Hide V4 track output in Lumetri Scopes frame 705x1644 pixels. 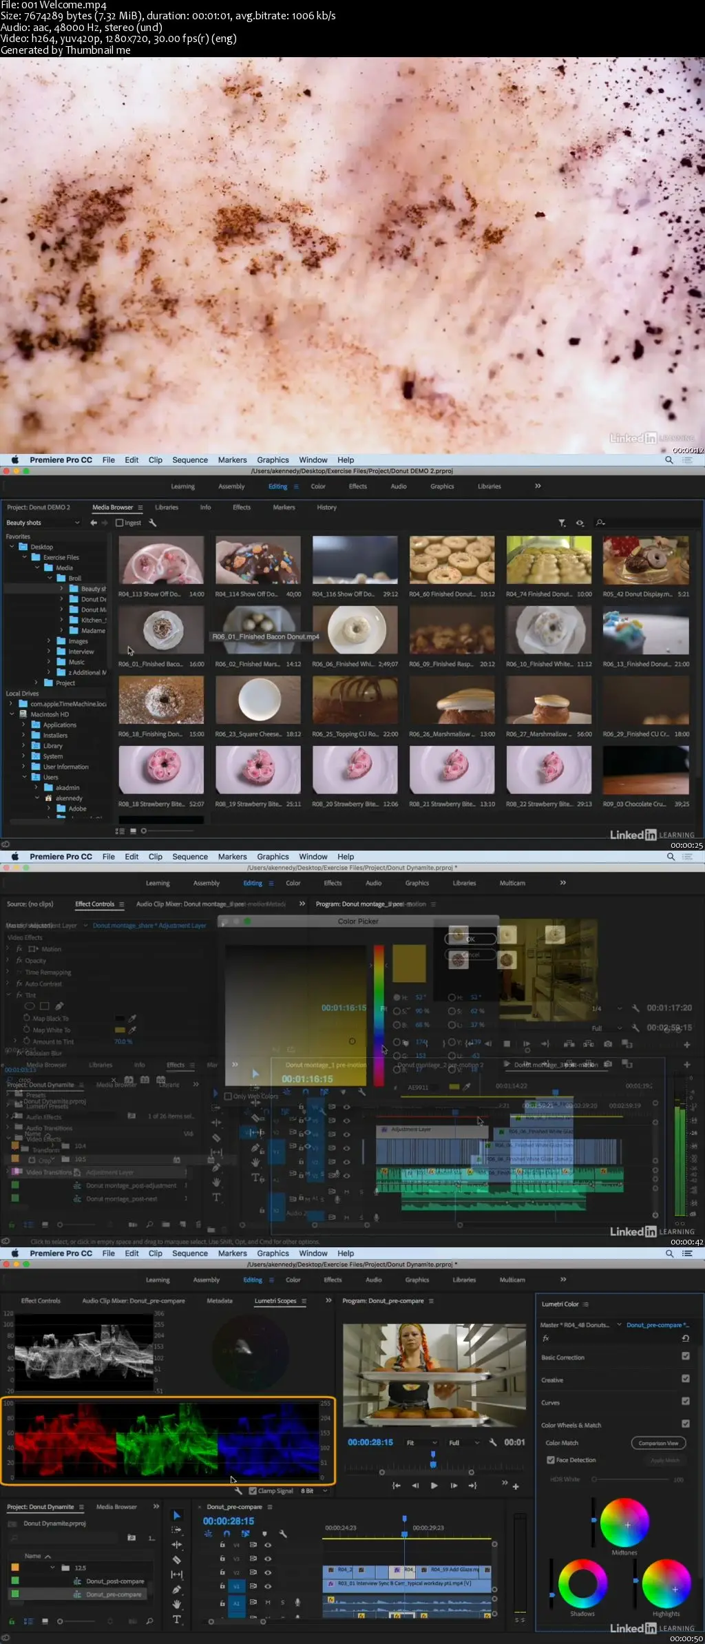coord(268,1545)
